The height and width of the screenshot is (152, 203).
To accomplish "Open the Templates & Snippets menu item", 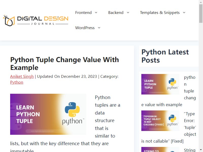I will 160,12.
